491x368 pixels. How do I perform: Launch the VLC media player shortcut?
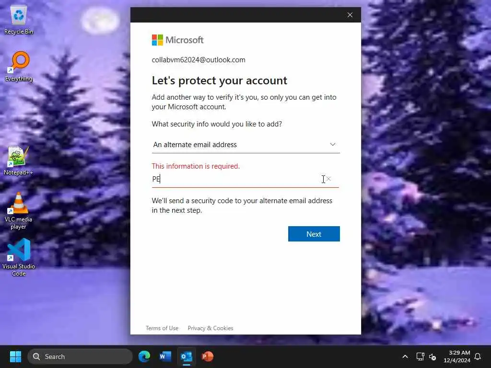tap(19, 211)
